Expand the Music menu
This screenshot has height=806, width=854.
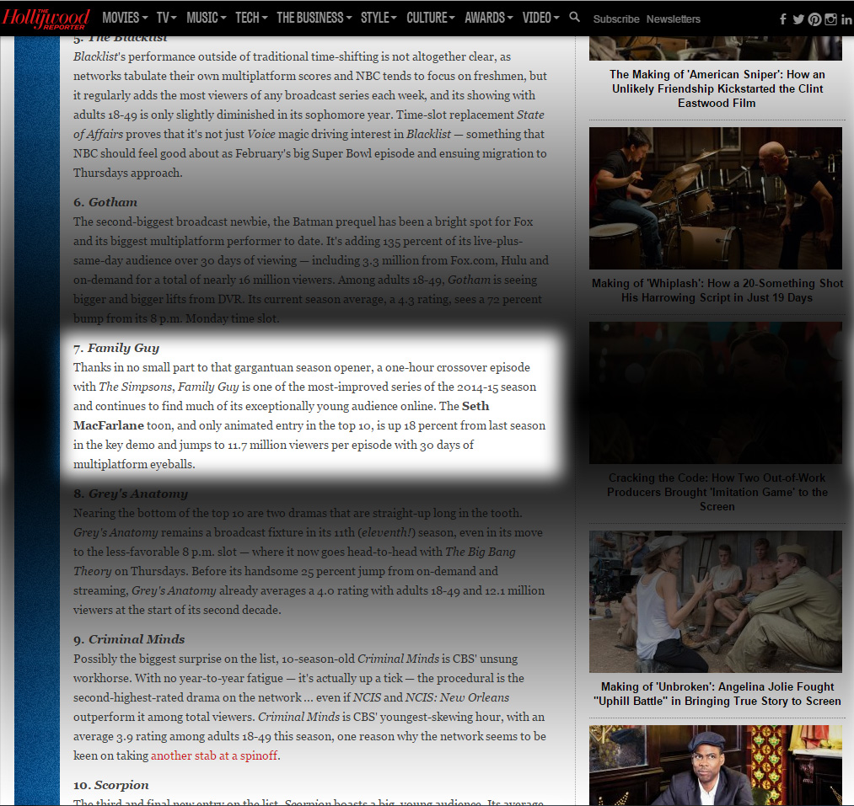tap(206, 18)
